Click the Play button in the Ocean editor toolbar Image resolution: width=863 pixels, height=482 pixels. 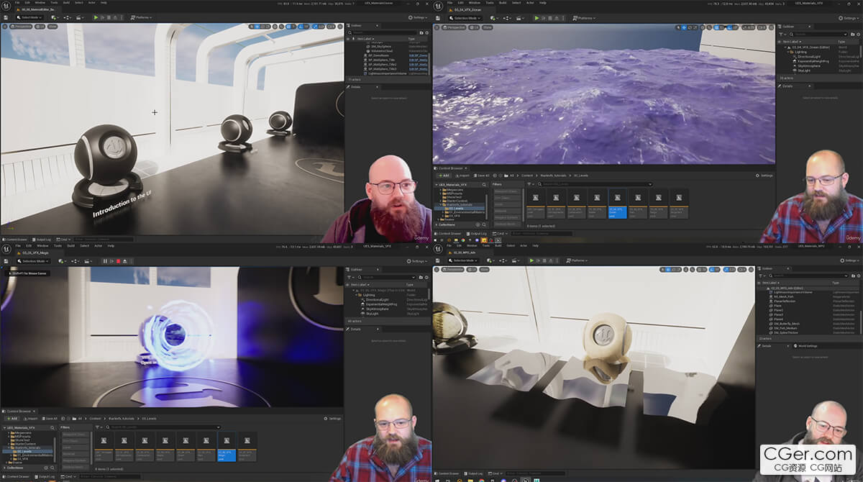536,17
